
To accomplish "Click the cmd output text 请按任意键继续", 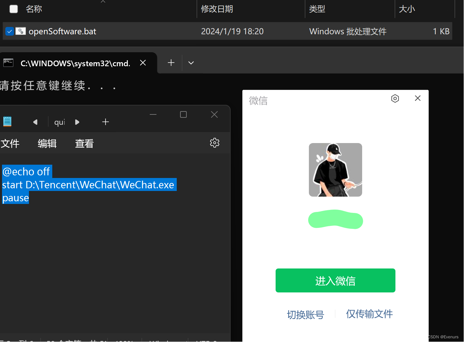I will pos(59,86).
